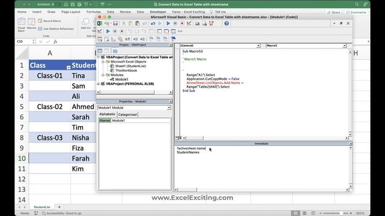
Task: Click the Reset stop icon in the top VBA toolbar
Action: click(182, 23)
